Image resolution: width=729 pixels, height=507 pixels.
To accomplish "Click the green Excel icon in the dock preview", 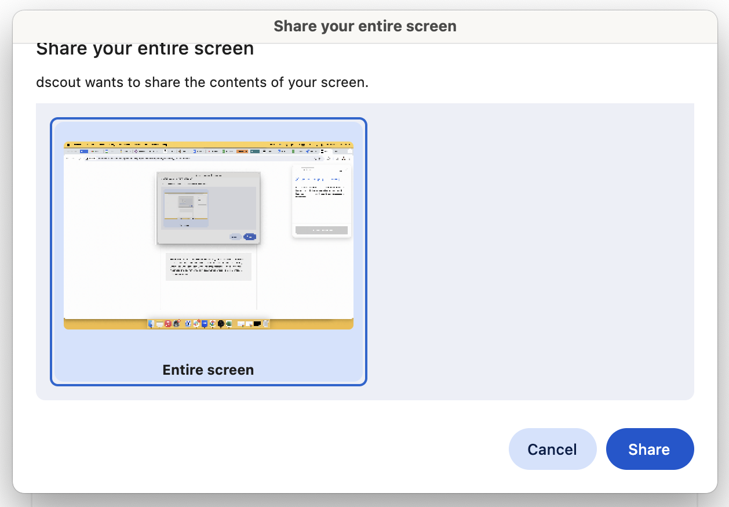I will (229, 324).
